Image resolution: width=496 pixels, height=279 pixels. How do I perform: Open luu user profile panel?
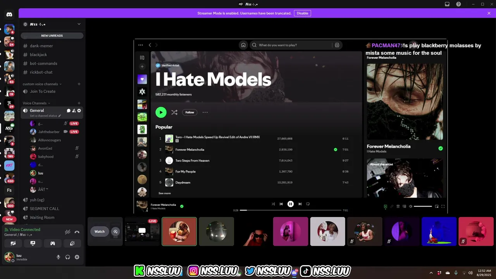pos(28,257)
